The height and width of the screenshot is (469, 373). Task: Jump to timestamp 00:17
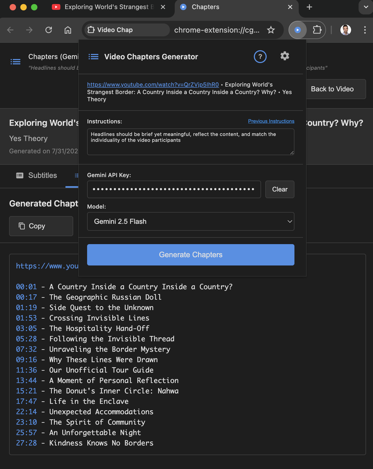pos(26,297)
